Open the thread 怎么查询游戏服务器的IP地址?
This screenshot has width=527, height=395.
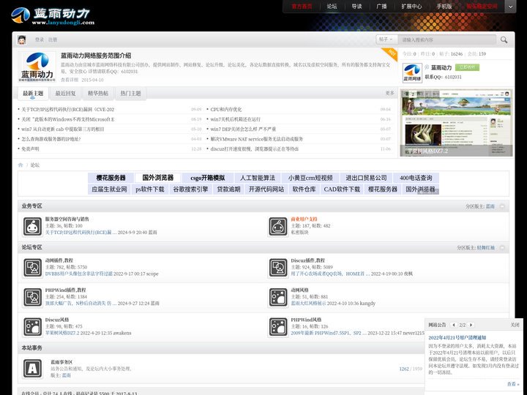tap(51, 139)
